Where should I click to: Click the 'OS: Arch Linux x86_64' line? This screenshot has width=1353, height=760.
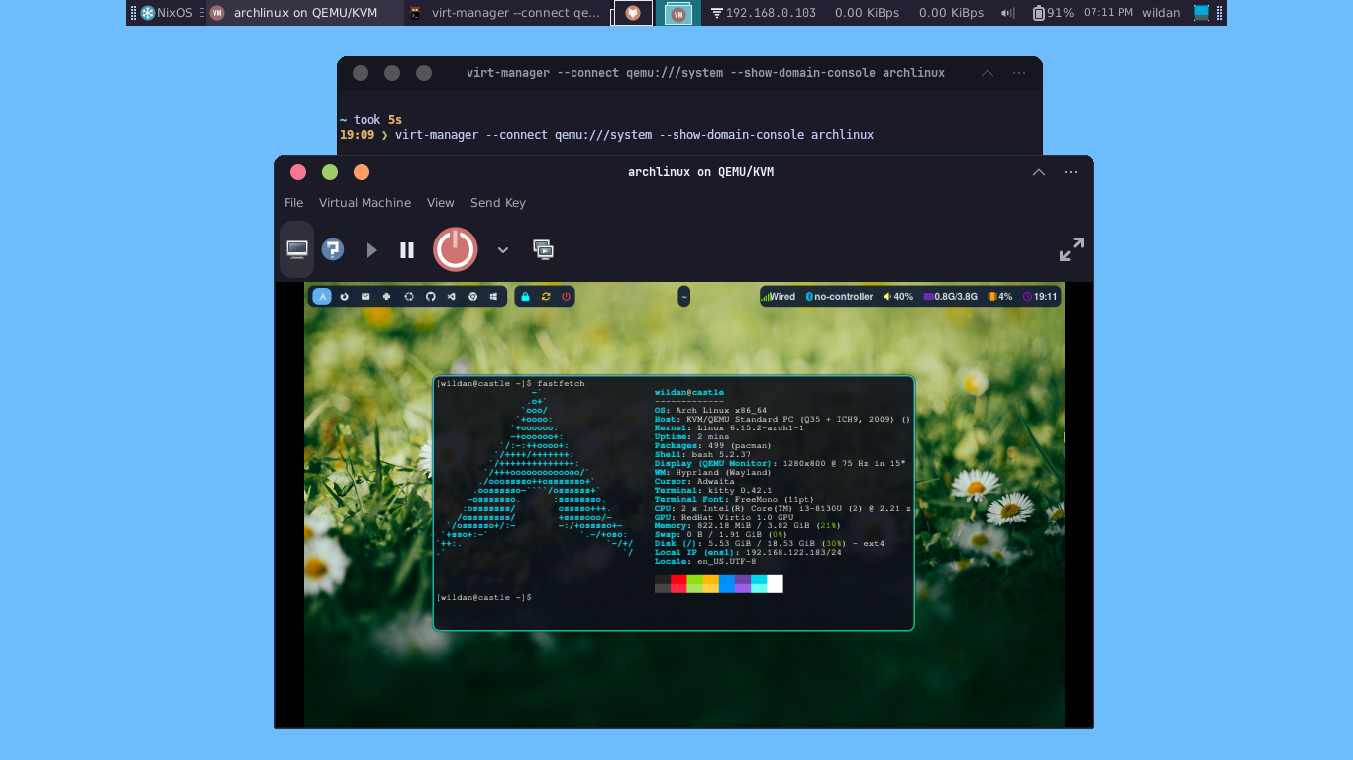pos(710,410)
